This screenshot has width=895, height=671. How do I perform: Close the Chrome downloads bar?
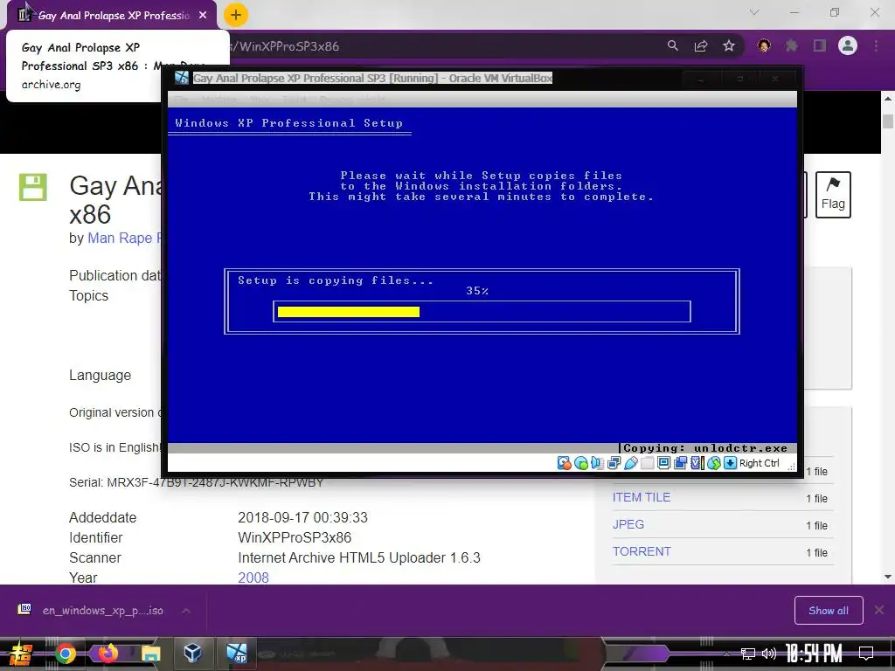[879, 611]
